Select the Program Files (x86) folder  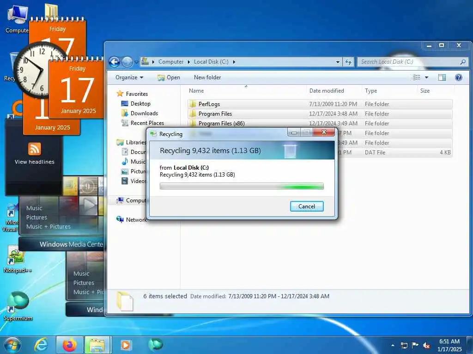coord(320,124)
